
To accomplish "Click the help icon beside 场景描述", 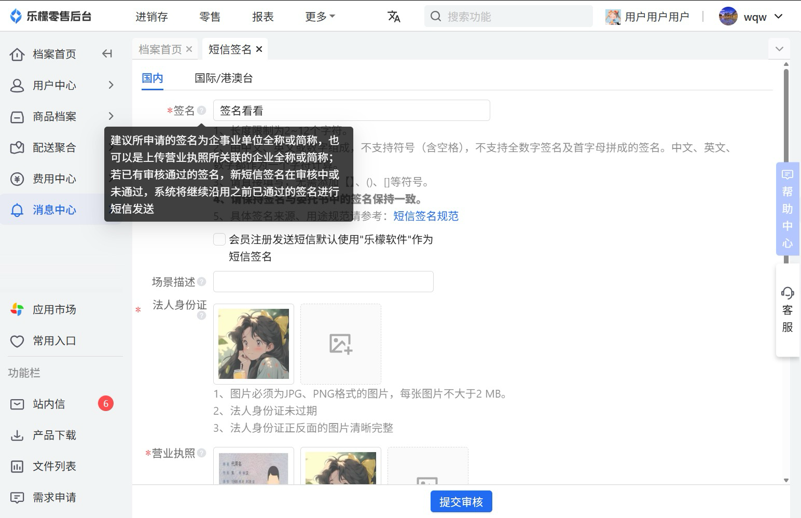I will click(202, 281).
